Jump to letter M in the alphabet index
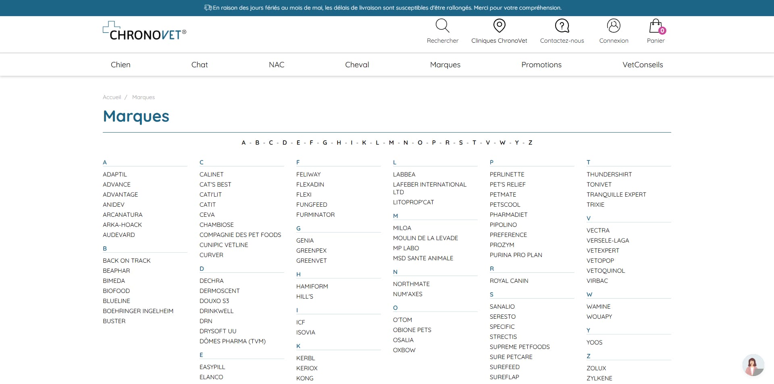 (391, 143)
